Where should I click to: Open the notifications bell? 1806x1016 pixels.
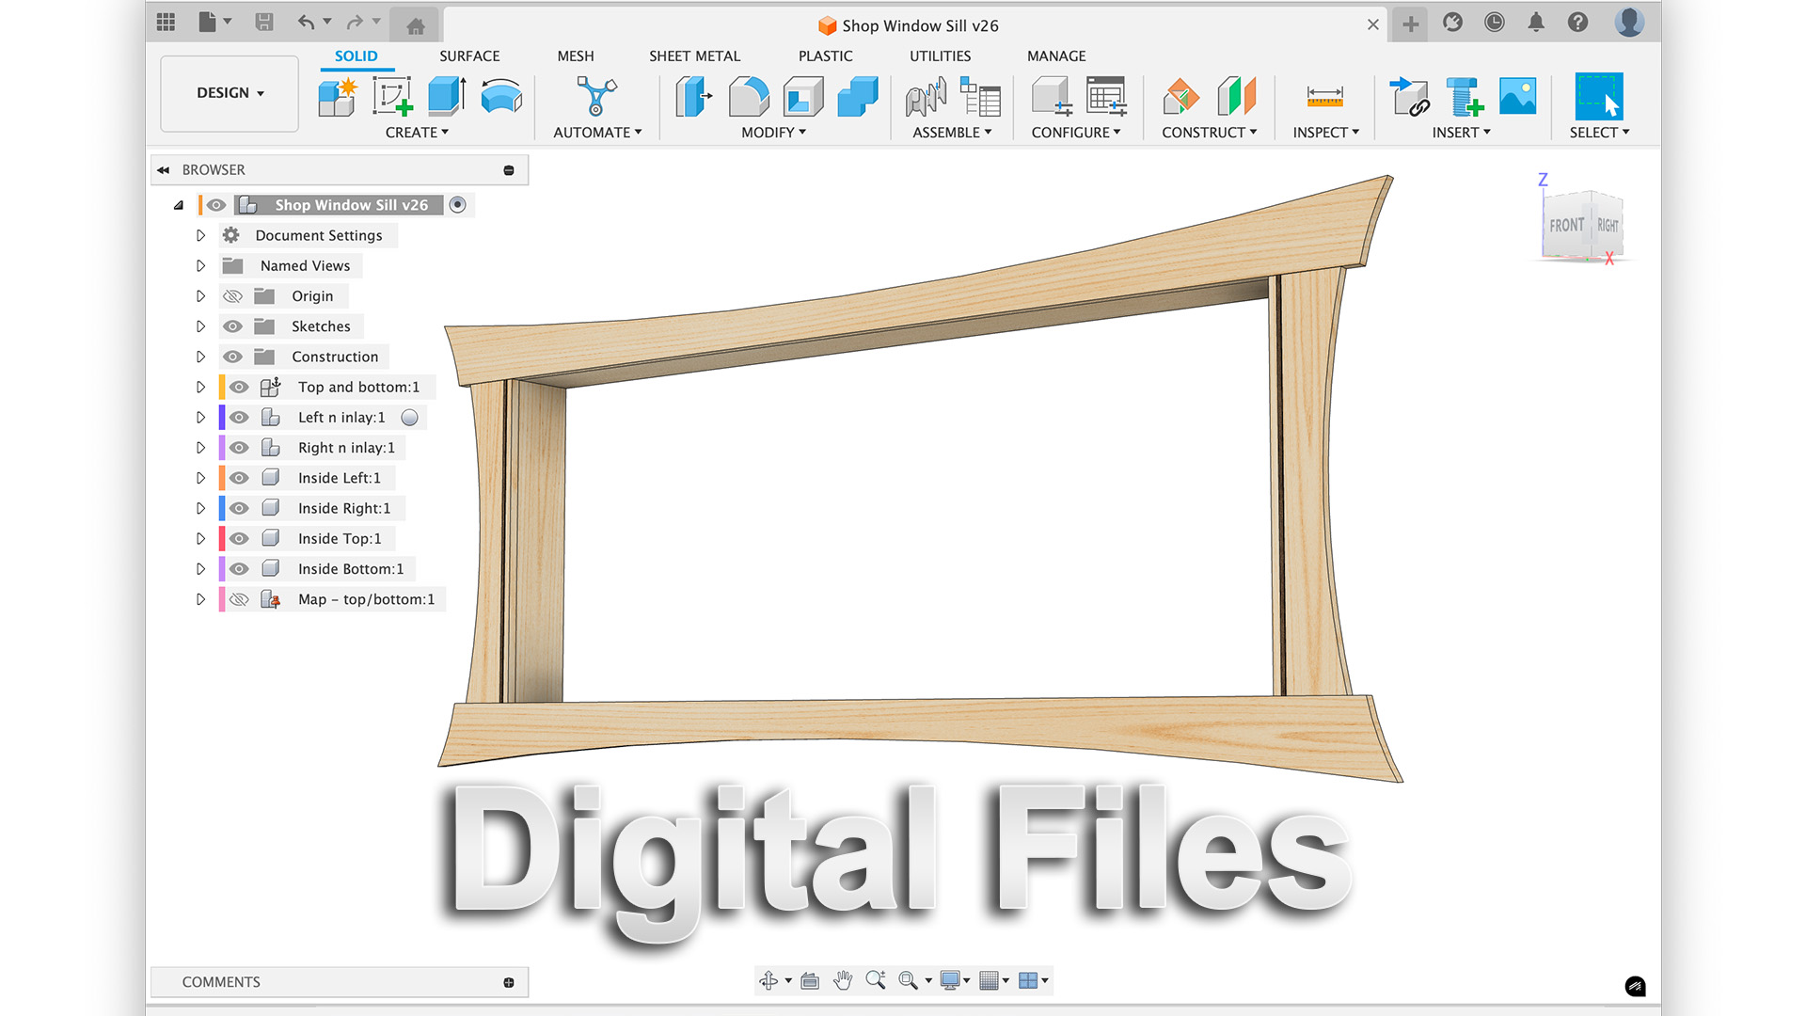coord(1536,23)
